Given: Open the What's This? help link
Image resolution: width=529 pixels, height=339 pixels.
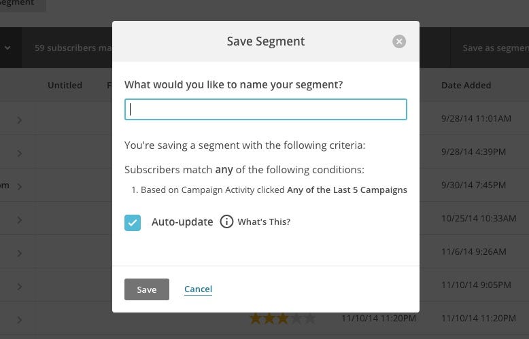Looking at the screenshot, I should tap(264, 222).
